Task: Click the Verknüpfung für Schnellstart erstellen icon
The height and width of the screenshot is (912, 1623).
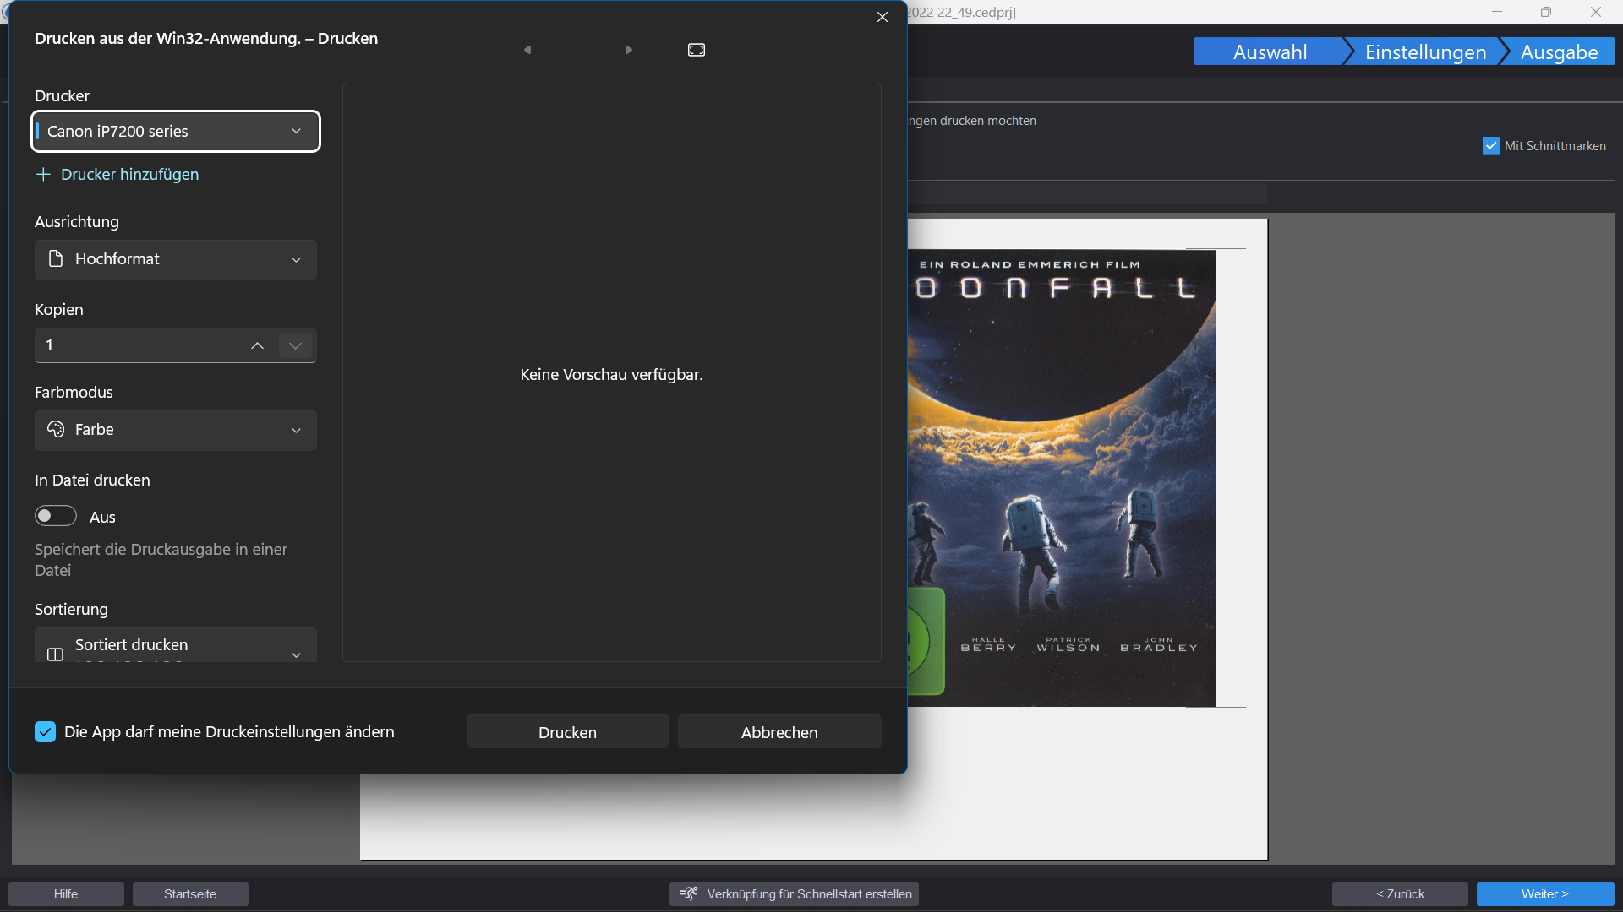Action: coord(689,894)
